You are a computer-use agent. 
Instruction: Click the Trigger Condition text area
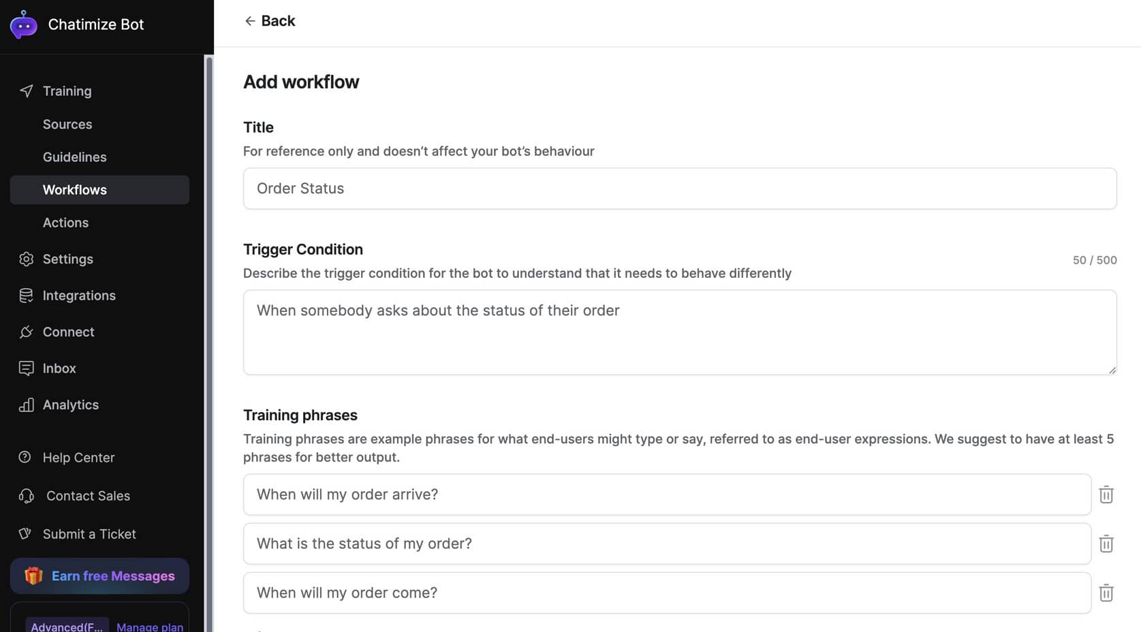(679, 332)
